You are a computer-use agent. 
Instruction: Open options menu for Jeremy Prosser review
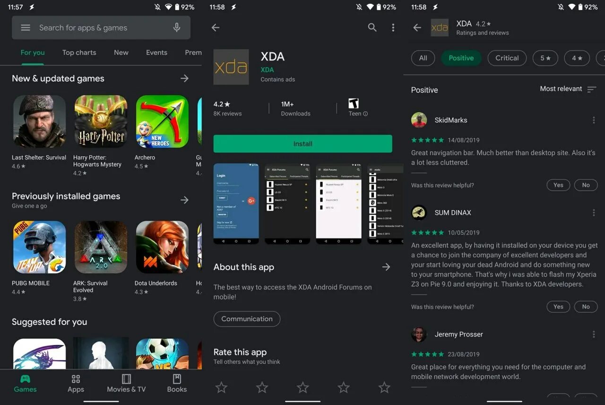tap(594, 335)
